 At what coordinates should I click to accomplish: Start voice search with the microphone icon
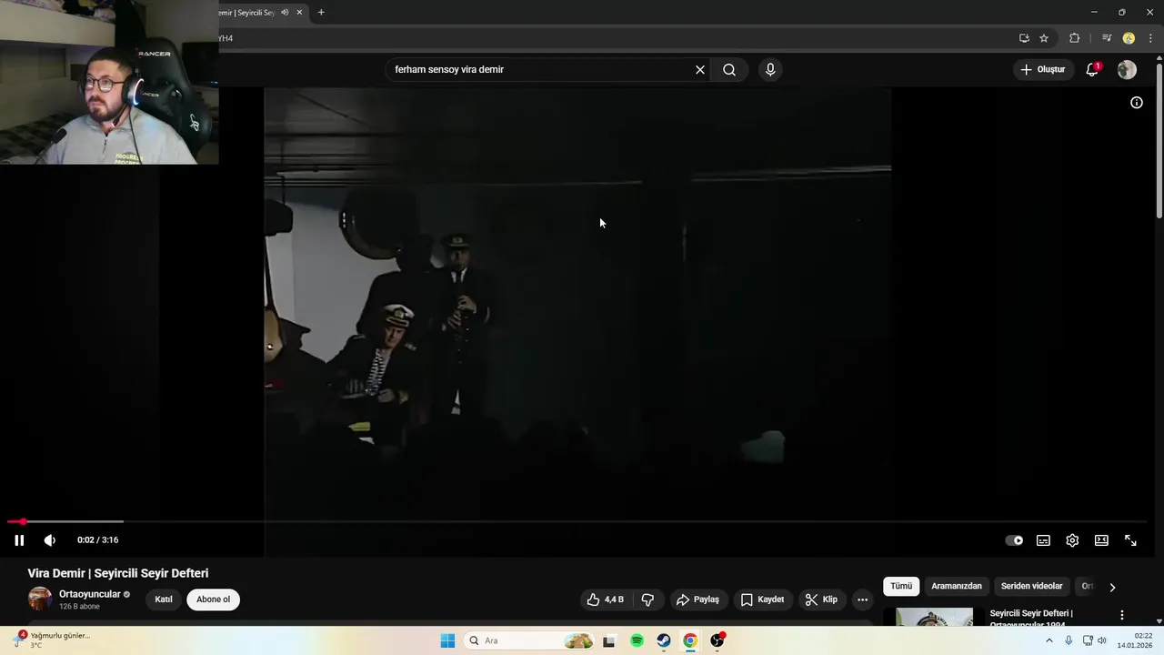770,70
